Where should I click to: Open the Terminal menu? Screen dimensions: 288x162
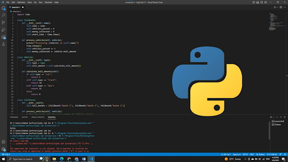click(x=48, y=3)
